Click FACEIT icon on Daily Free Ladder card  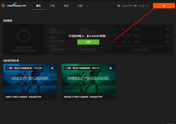tap(52, 68)
